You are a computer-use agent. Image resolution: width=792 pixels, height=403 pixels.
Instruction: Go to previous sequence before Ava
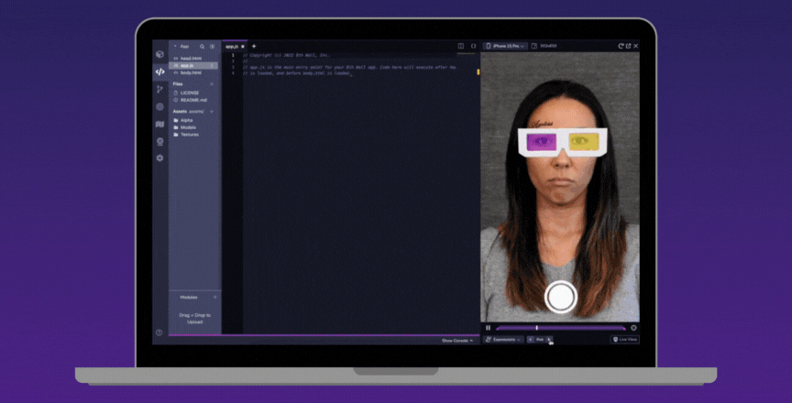(x=531, y=340)
